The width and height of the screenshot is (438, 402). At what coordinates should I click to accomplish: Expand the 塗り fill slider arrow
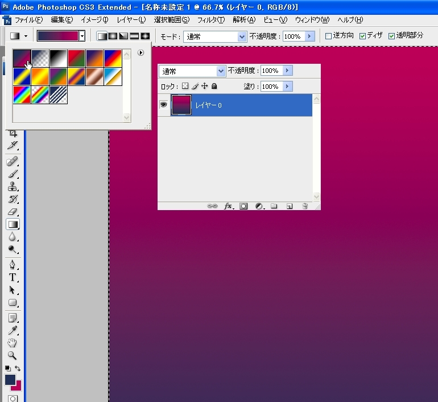pyautogui.click(x=287, y=87)
